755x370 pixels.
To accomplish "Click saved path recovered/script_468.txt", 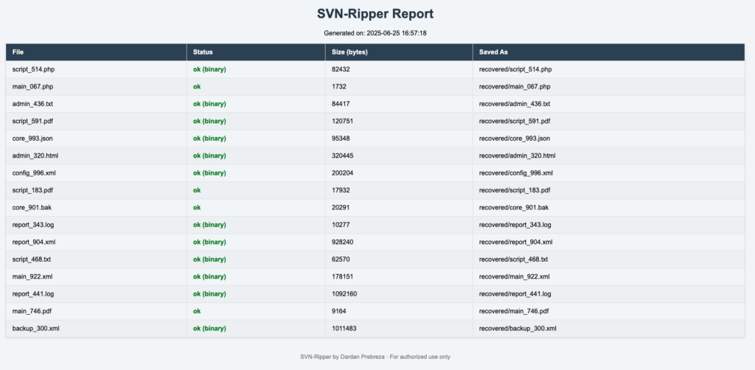I will (x=513, y=259).
